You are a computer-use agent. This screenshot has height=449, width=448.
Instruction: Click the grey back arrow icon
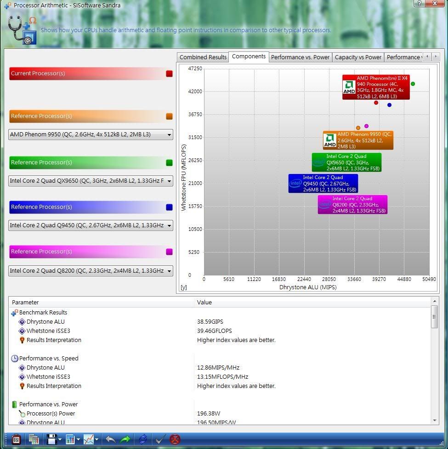[111, 439]
